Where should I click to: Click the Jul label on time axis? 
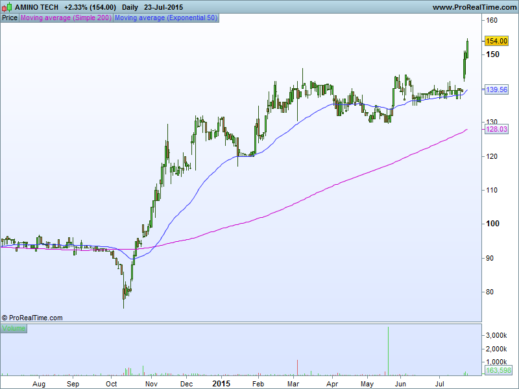pos(440,384)
